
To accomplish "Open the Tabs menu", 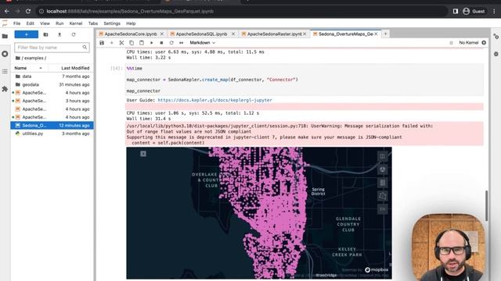I will [x=93, y=23].
